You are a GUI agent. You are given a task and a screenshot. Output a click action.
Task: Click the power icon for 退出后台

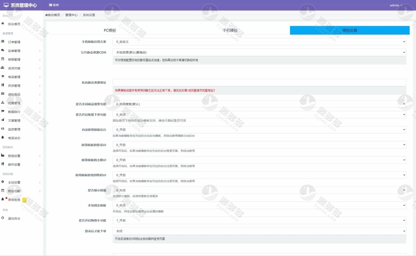(x=3, y=218)
